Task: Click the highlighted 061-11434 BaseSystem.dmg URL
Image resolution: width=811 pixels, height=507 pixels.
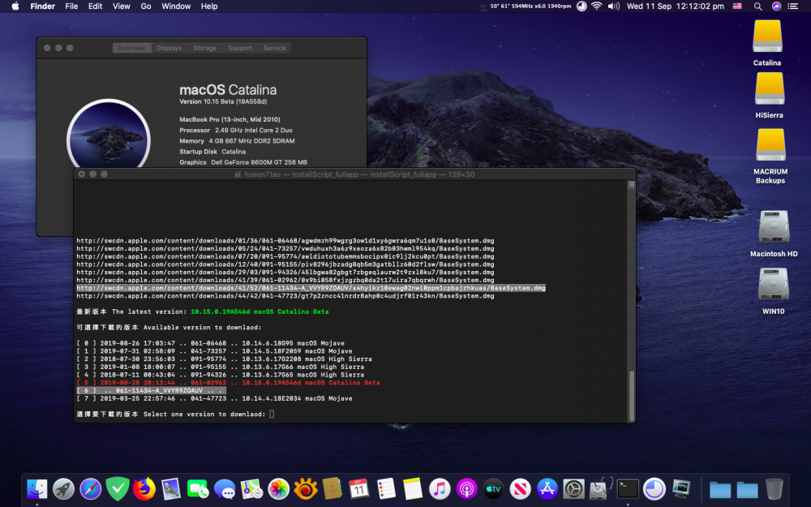Action: pos(311,288)
